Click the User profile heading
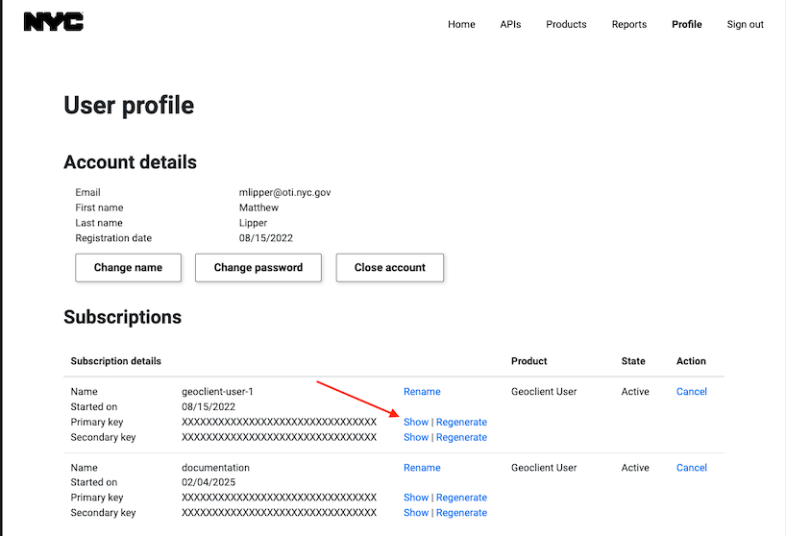Screen dimensions: 786x536 [129, 106]
